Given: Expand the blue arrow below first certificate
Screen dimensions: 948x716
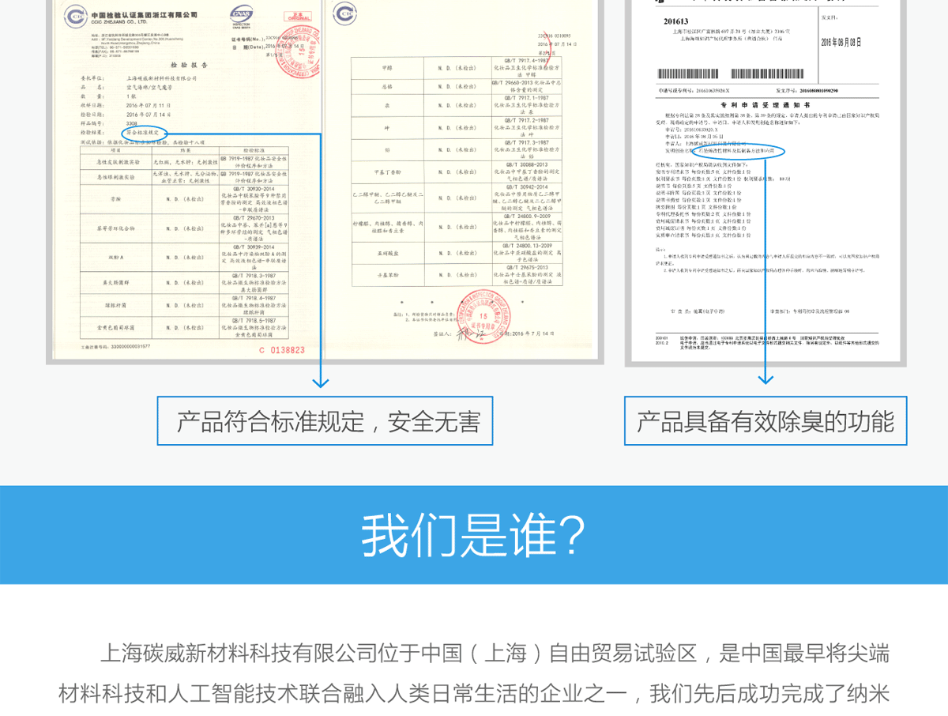Looking at the screenshot, I should click(319, 383).
